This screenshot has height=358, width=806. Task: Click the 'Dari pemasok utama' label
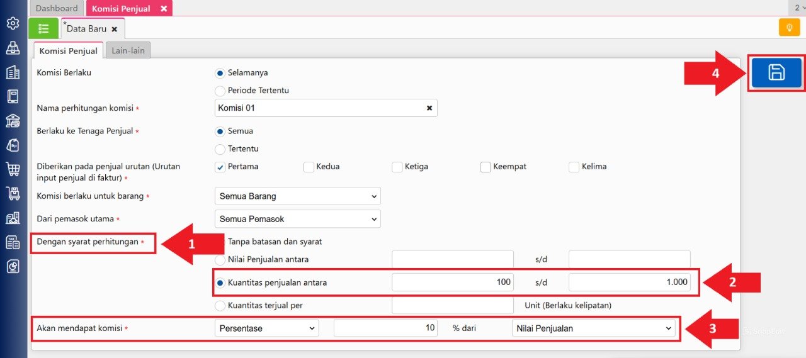(x=76, y=219)
